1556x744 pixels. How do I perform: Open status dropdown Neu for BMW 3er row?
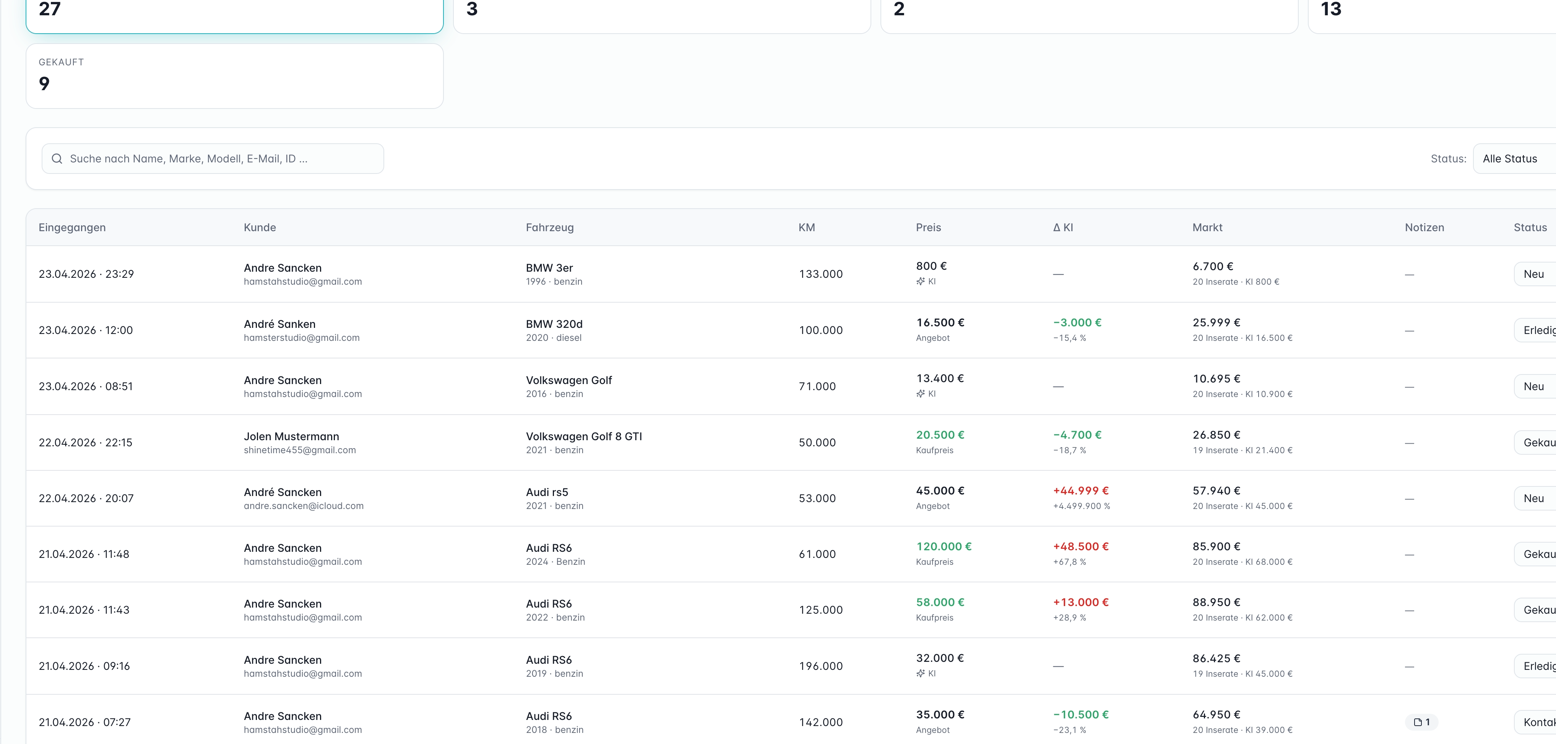[1535, 274]
